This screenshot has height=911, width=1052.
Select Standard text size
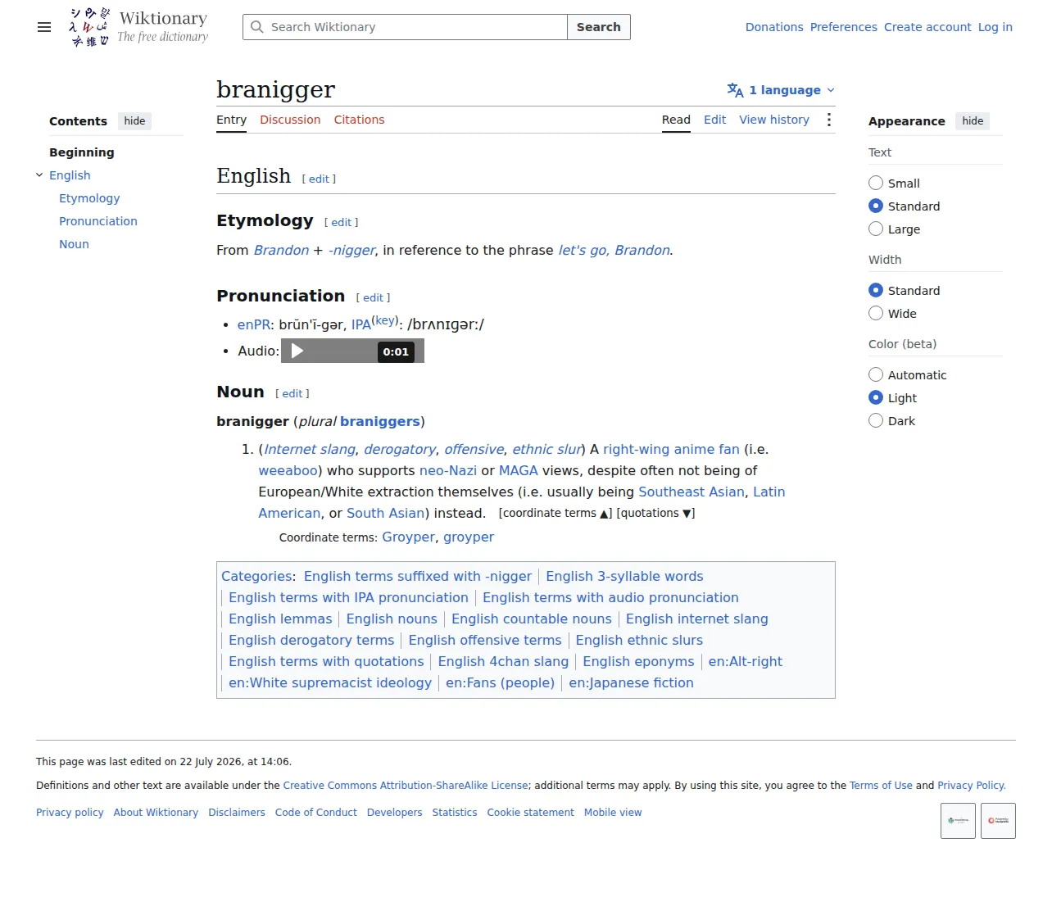point(876,206)
